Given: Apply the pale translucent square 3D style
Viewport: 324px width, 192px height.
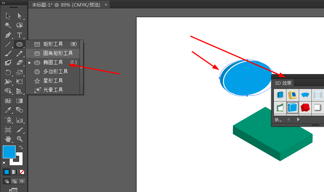Looking at the screenshot, I should tap(317, 95).
